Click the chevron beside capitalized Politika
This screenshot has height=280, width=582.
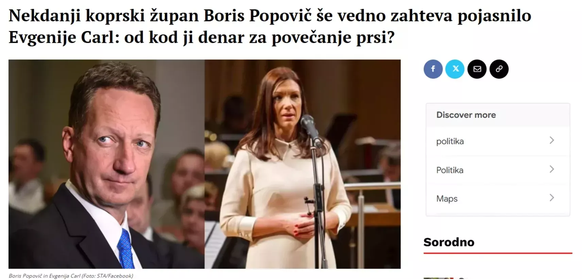[x=552, y=169]
